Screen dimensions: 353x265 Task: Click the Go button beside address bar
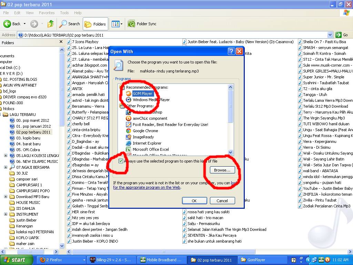[x=342, y=35]
